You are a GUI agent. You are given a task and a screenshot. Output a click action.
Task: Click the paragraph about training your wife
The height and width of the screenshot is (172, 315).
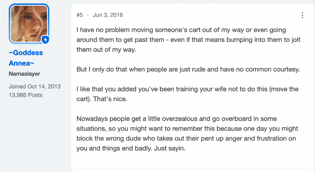click(187, 94)
